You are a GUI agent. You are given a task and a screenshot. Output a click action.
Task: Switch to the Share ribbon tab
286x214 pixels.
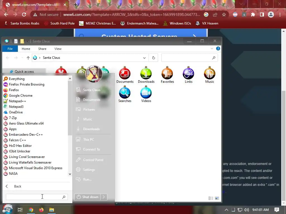[x=42, y=49]
